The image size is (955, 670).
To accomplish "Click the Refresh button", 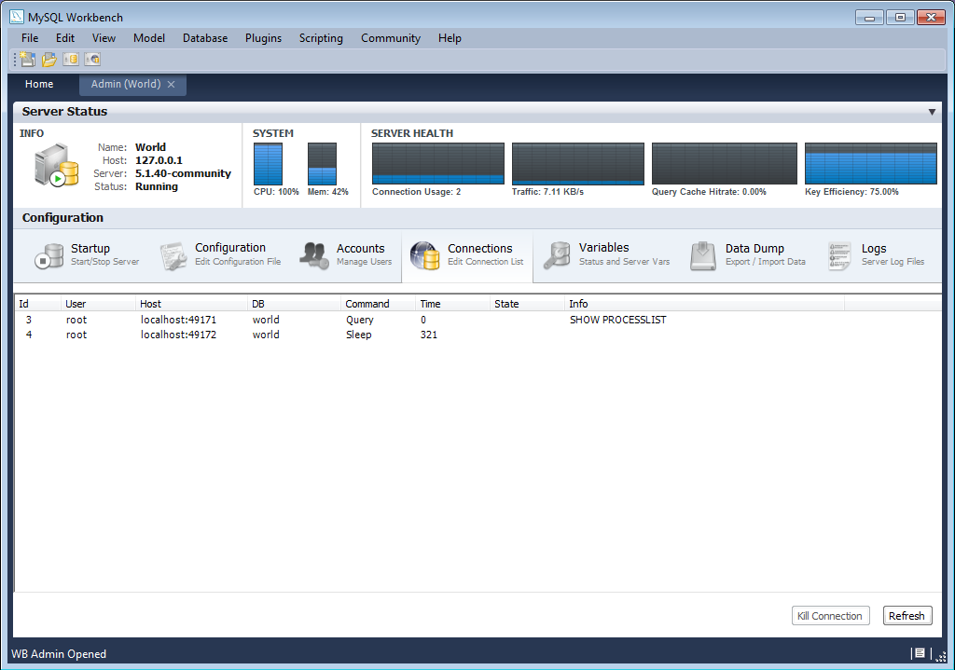I will (907, 615).
